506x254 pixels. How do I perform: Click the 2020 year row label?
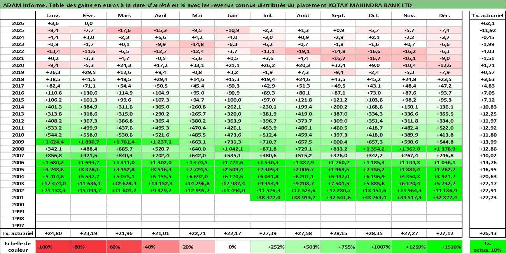pos(18,65)
